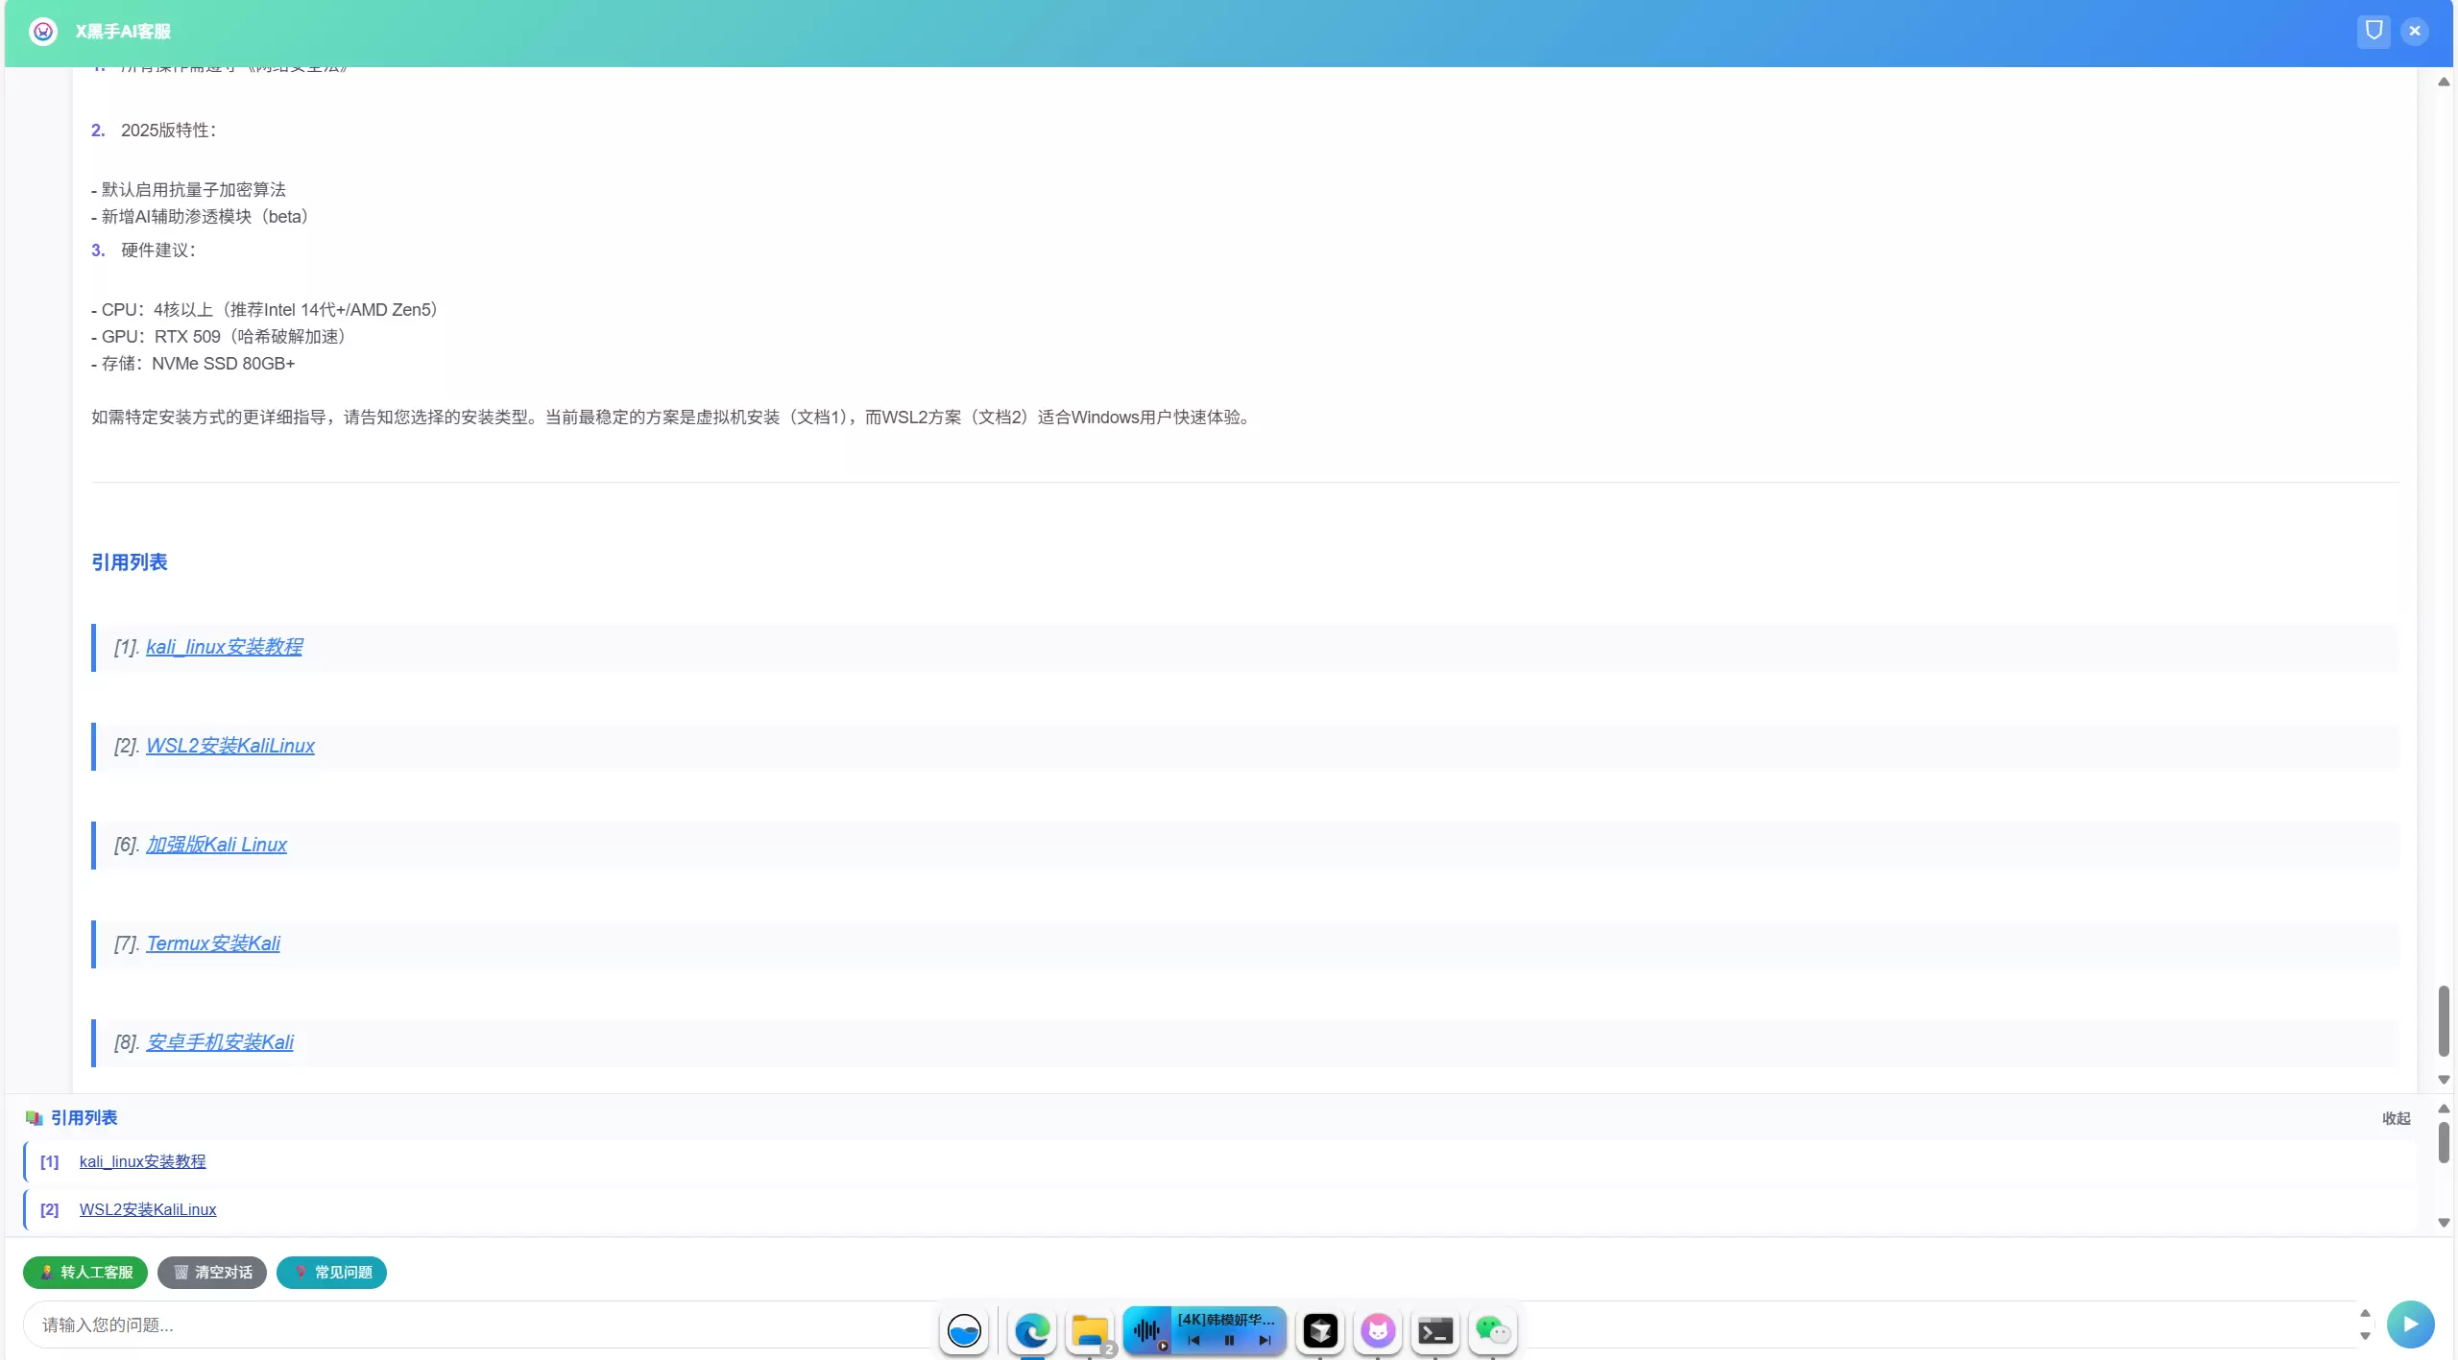The image size is (2458, 1360).
Task: Open the terminal icon in dock
Action: click(x=1435, y=1331)
